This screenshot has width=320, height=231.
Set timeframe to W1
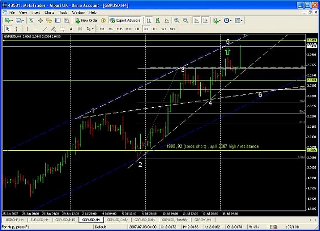pos(163,29)
